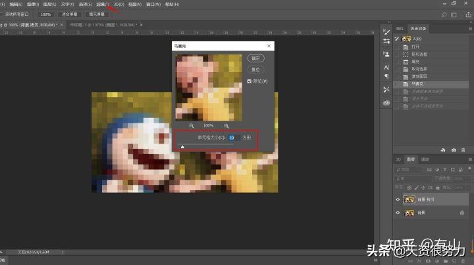Click the lock icon on the 背景 layer
Viewport: 474px width, 265px height.
click(462, 213)
